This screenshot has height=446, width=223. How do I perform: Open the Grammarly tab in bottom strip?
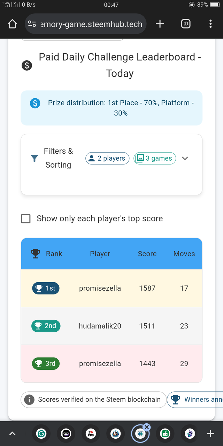[41, 433]
